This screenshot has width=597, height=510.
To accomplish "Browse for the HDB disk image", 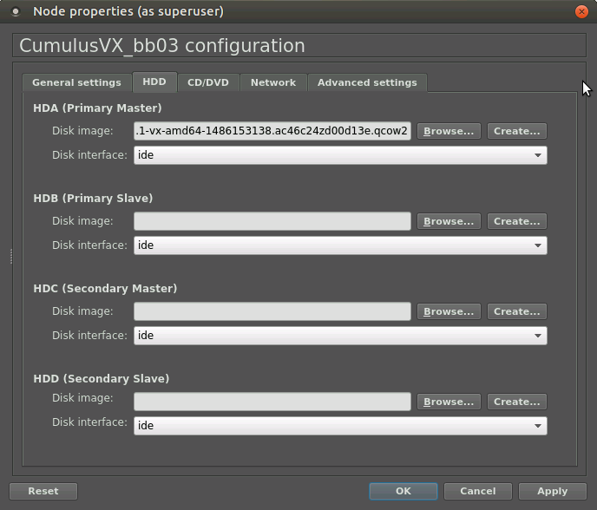I will coord(449,221).
